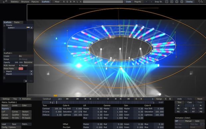Select Scaffold-1 in the Primaries list
This screenshot has height=129, width=206.
pyautogui.click(x=19, y=28)
